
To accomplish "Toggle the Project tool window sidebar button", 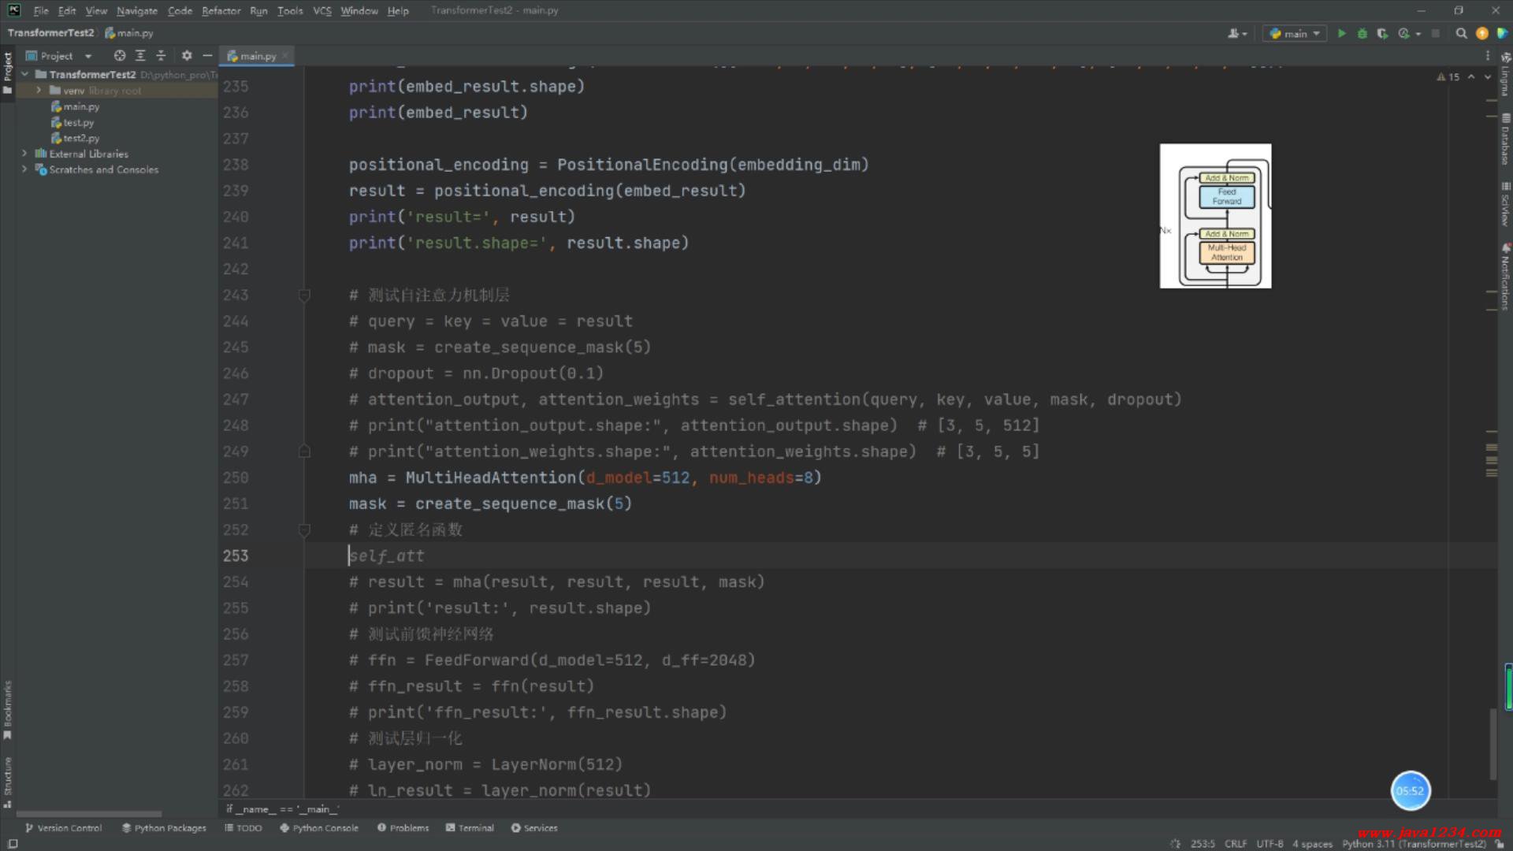I will (x=8, y=71).
